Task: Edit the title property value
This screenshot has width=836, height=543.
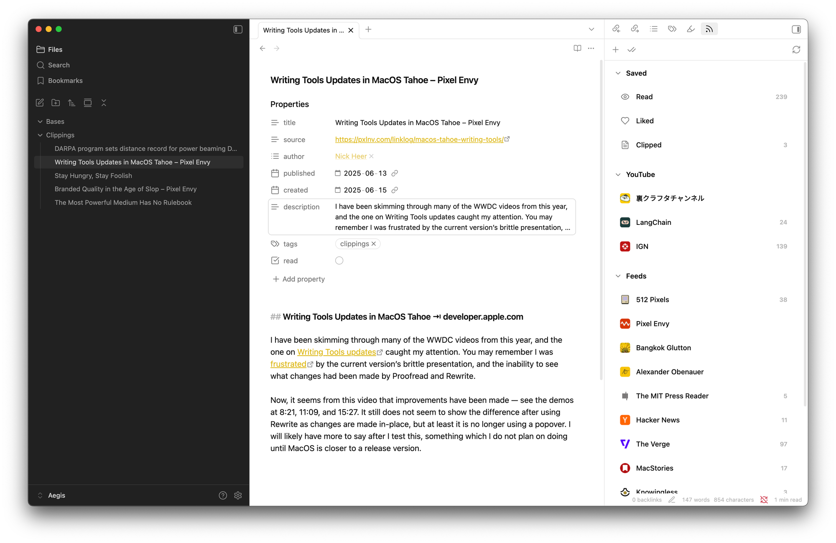Action: [x=418, y=122]
